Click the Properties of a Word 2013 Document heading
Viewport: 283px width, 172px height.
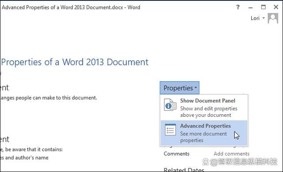point(75,62)
